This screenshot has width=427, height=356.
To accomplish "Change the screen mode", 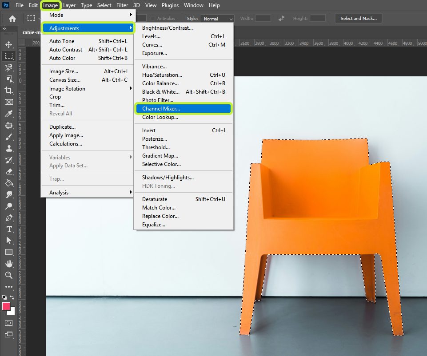I will click(9, 335).
